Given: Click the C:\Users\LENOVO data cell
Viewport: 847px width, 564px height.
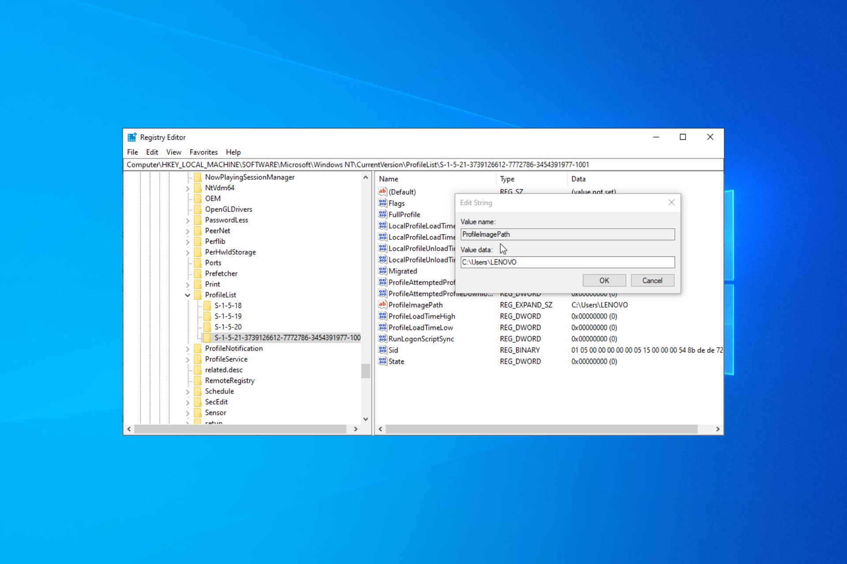Looking at the screenshot, I should [600, 305].
